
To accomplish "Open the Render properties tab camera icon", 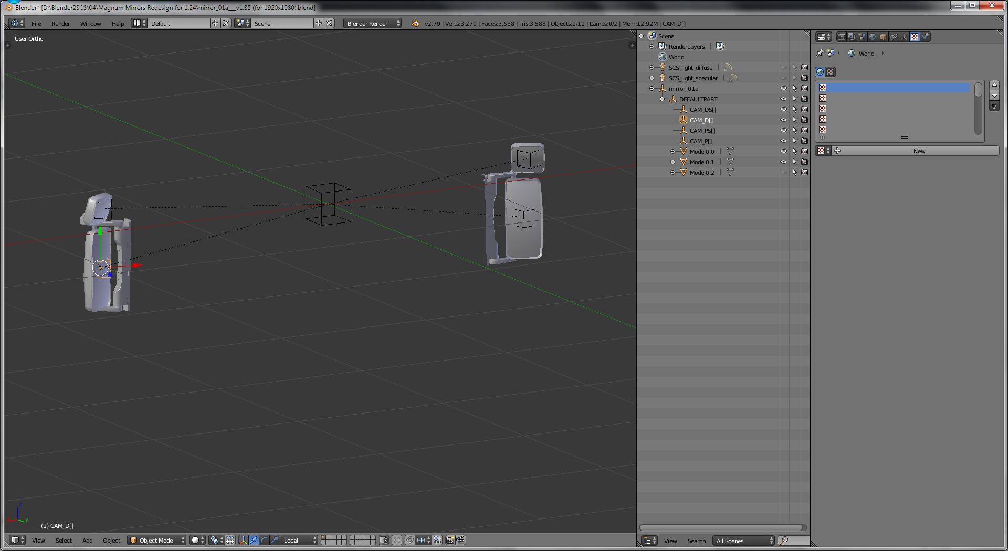I will pyautogui.click(x=841, y=37).
